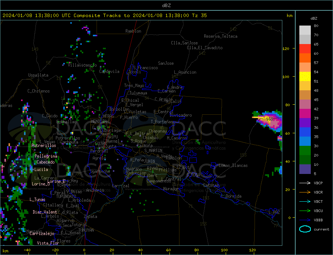This screenshot has width=333, height=255.
Task: Click the Tulumaya label
Action: [138, 93]
